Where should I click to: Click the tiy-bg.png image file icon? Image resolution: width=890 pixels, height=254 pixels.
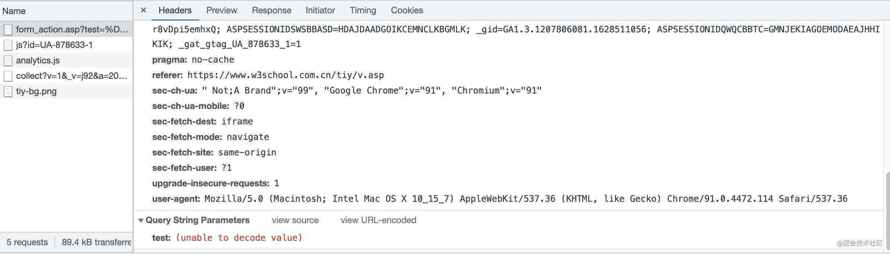tap(8, 91)
